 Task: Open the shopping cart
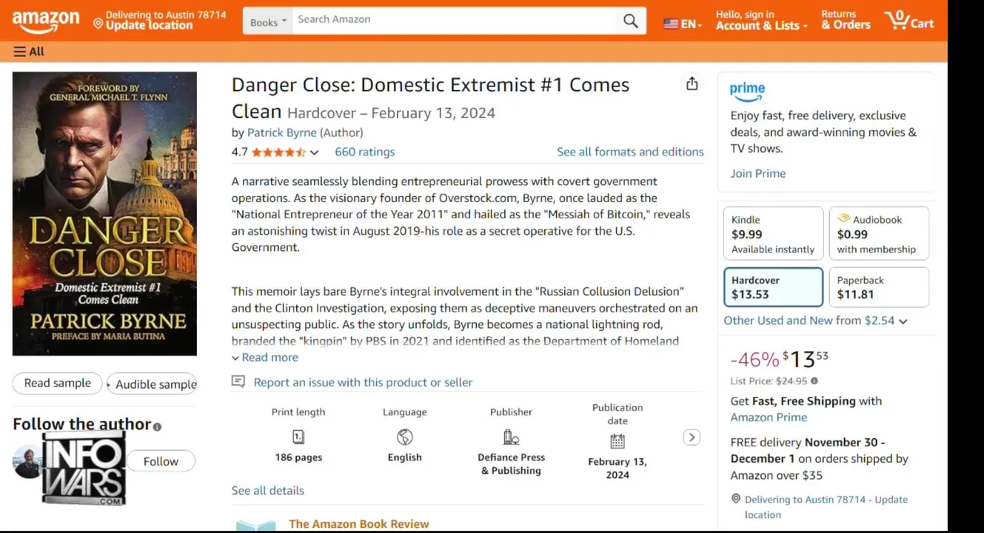(x=908, y=21)
